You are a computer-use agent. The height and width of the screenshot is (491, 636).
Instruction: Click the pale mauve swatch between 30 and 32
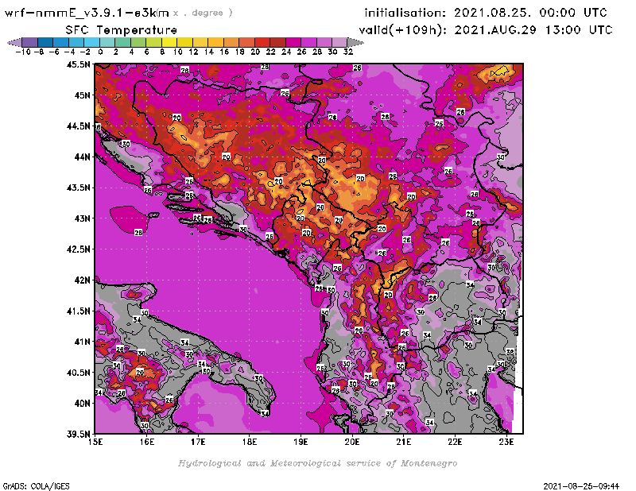(339, 42)
